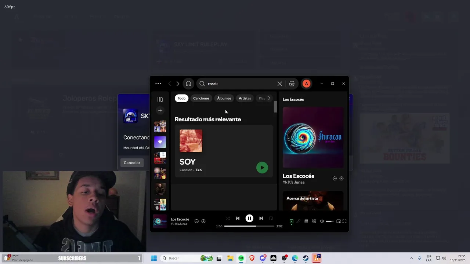Clear the search text with the X icon
Image resolution: width=470 pixels, height=264 pixels.
coord(280,84)
